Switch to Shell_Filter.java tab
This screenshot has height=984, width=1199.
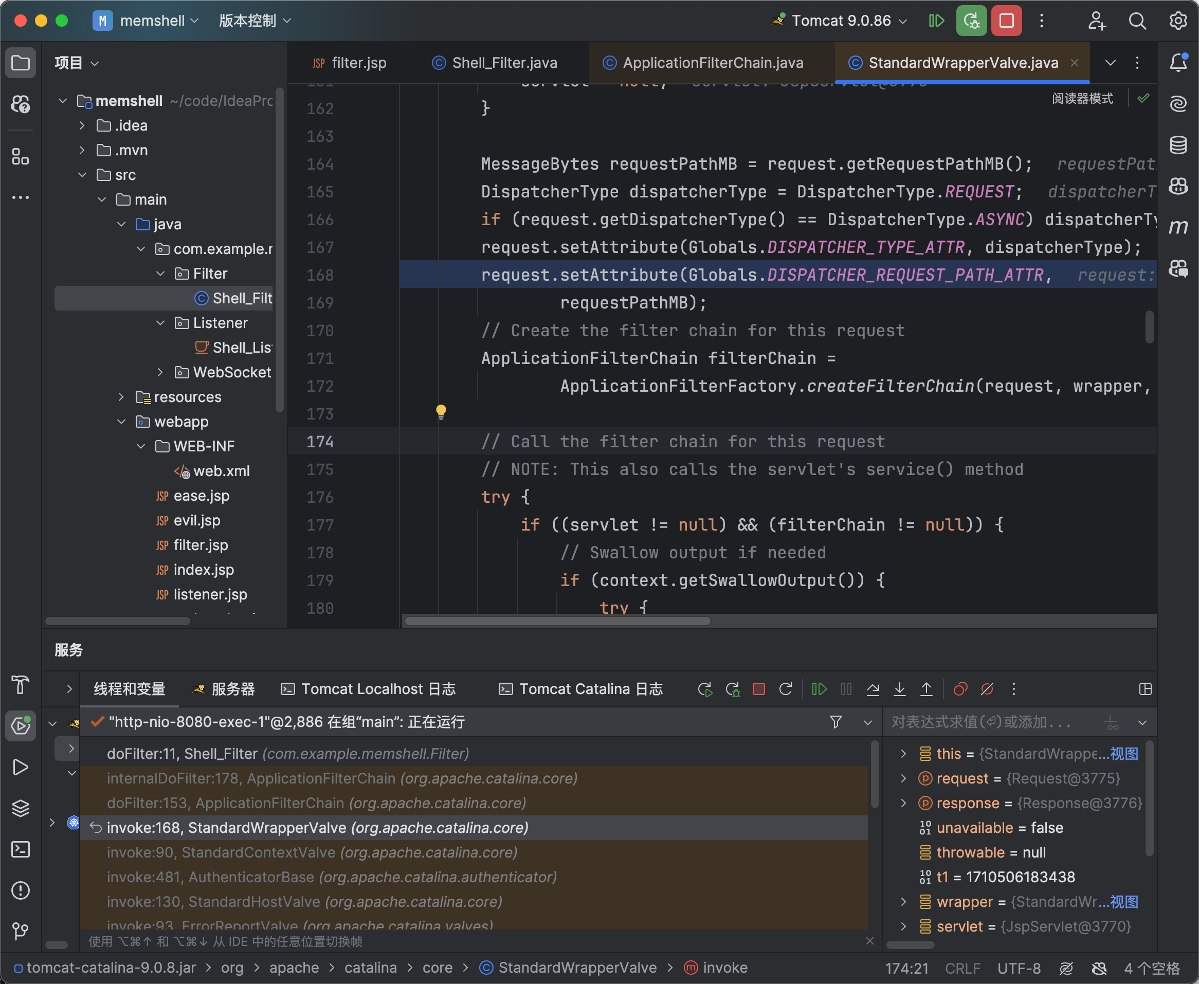coord(494,63)
